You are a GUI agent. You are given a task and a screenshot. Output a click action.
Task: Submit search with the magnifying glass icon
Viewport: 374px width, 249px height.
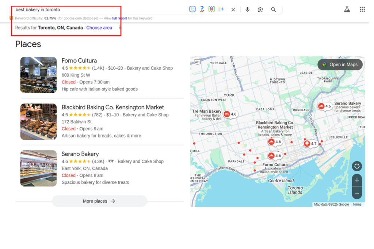pyautogui.click(x=273, y=9)
